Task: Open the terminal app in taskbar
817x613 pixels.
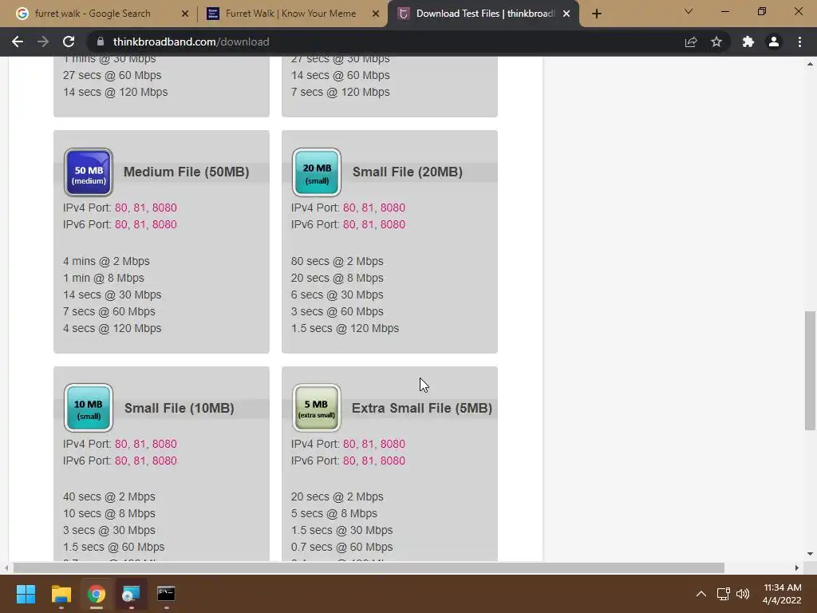Action: (x=166, y=594)
